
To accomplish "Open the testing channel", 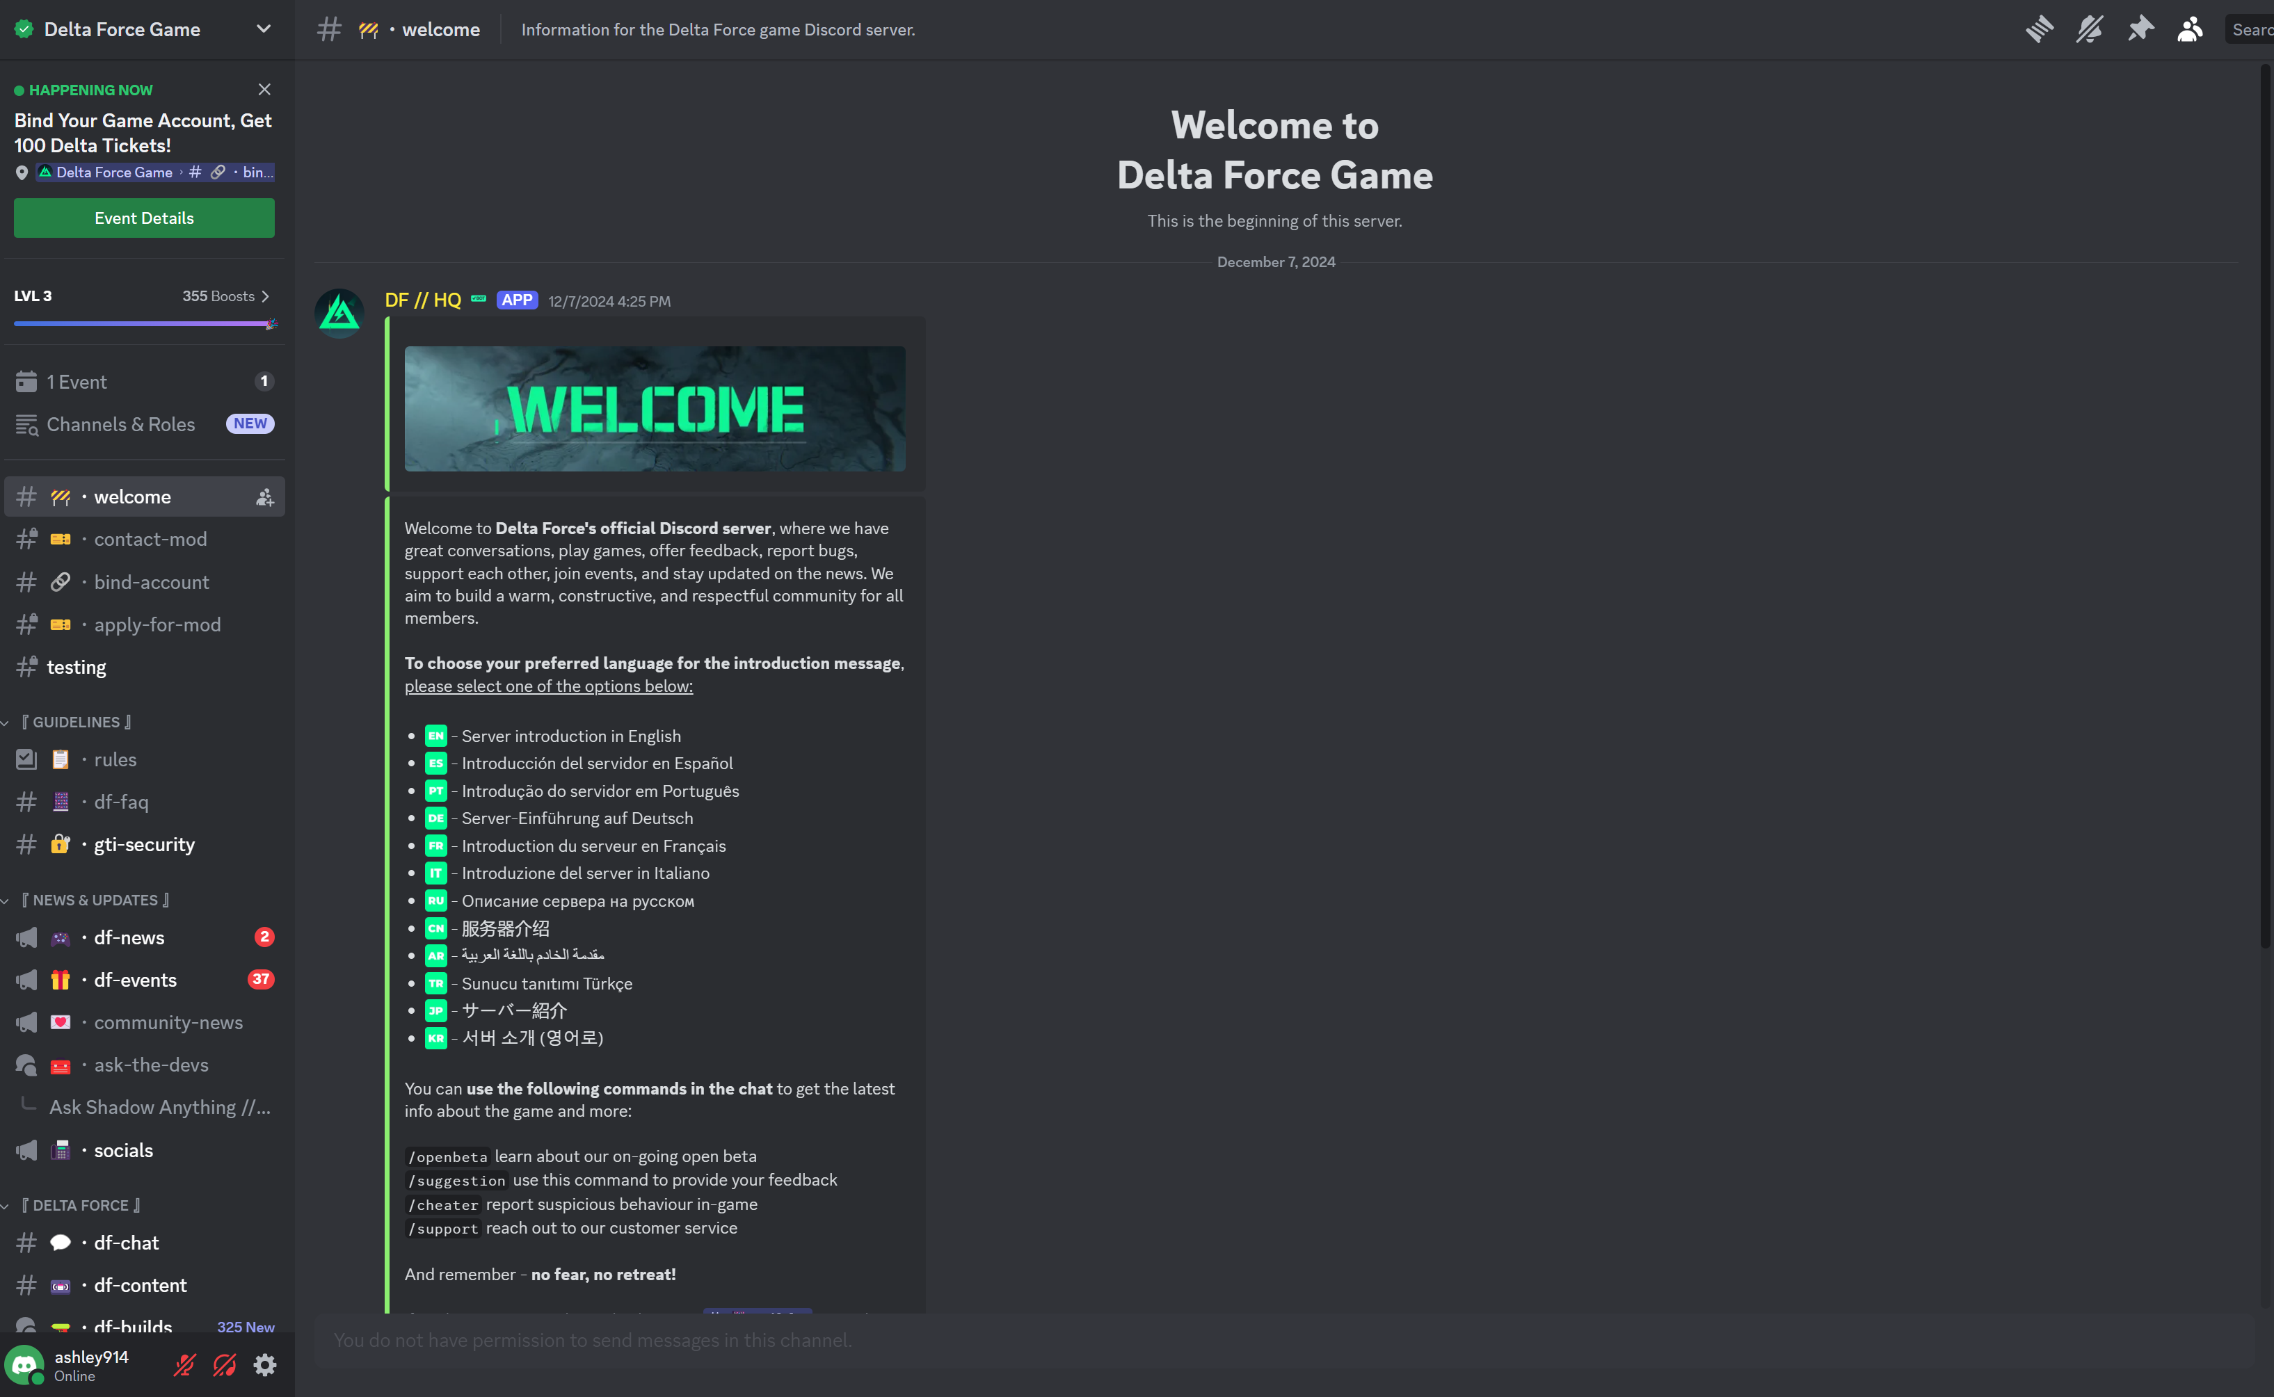I will (144, 667).
